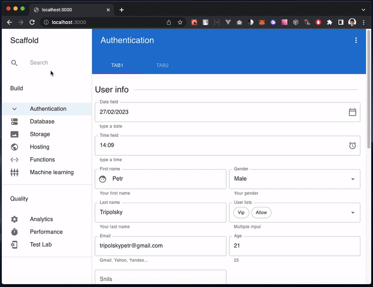
Task: Open the clock picker in Time field
Action: (x=352, y=145)
